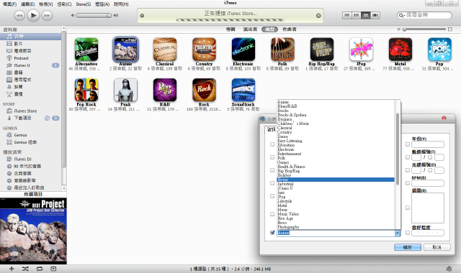This screenshot has width=461, height=273.
Task: Open the Folk genre tile
Action: tap(282, 50)
